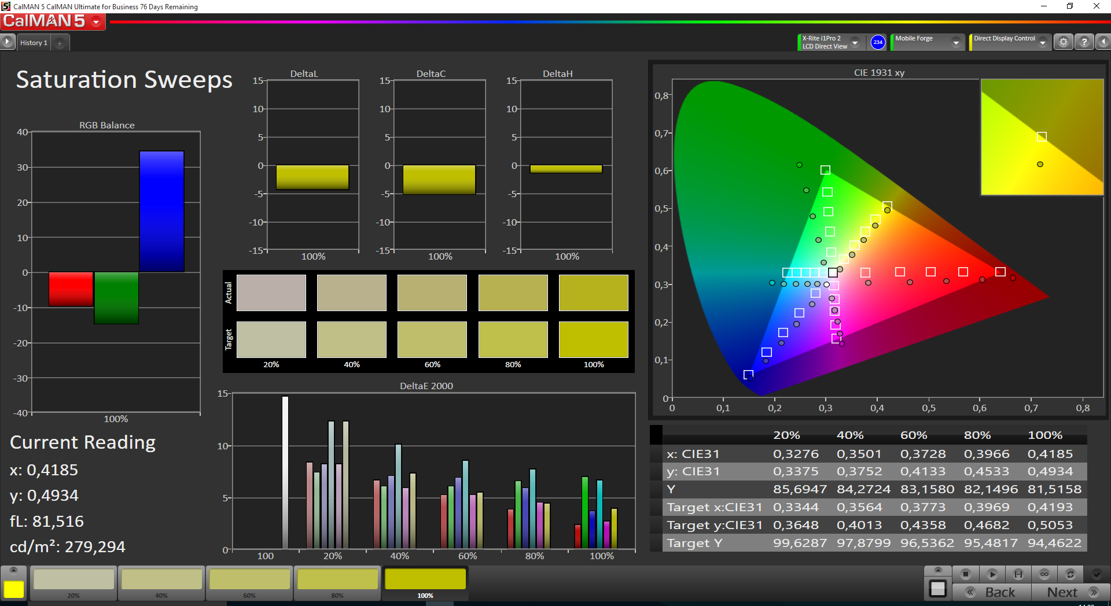The image size is (1111, 606).
Task: Click the 80% target color patch
Action: (513, 339)
